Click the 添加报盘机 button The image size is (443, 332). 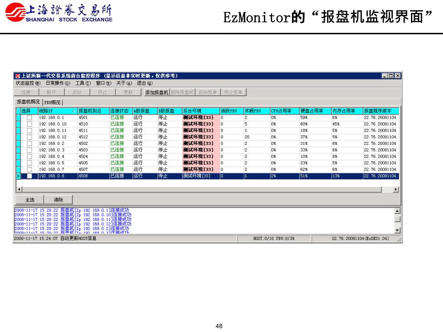(157, 93)
